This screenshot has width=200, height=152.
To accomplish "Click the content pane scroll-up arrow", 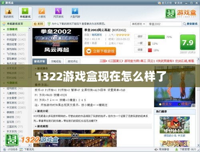I will point(198,59).
